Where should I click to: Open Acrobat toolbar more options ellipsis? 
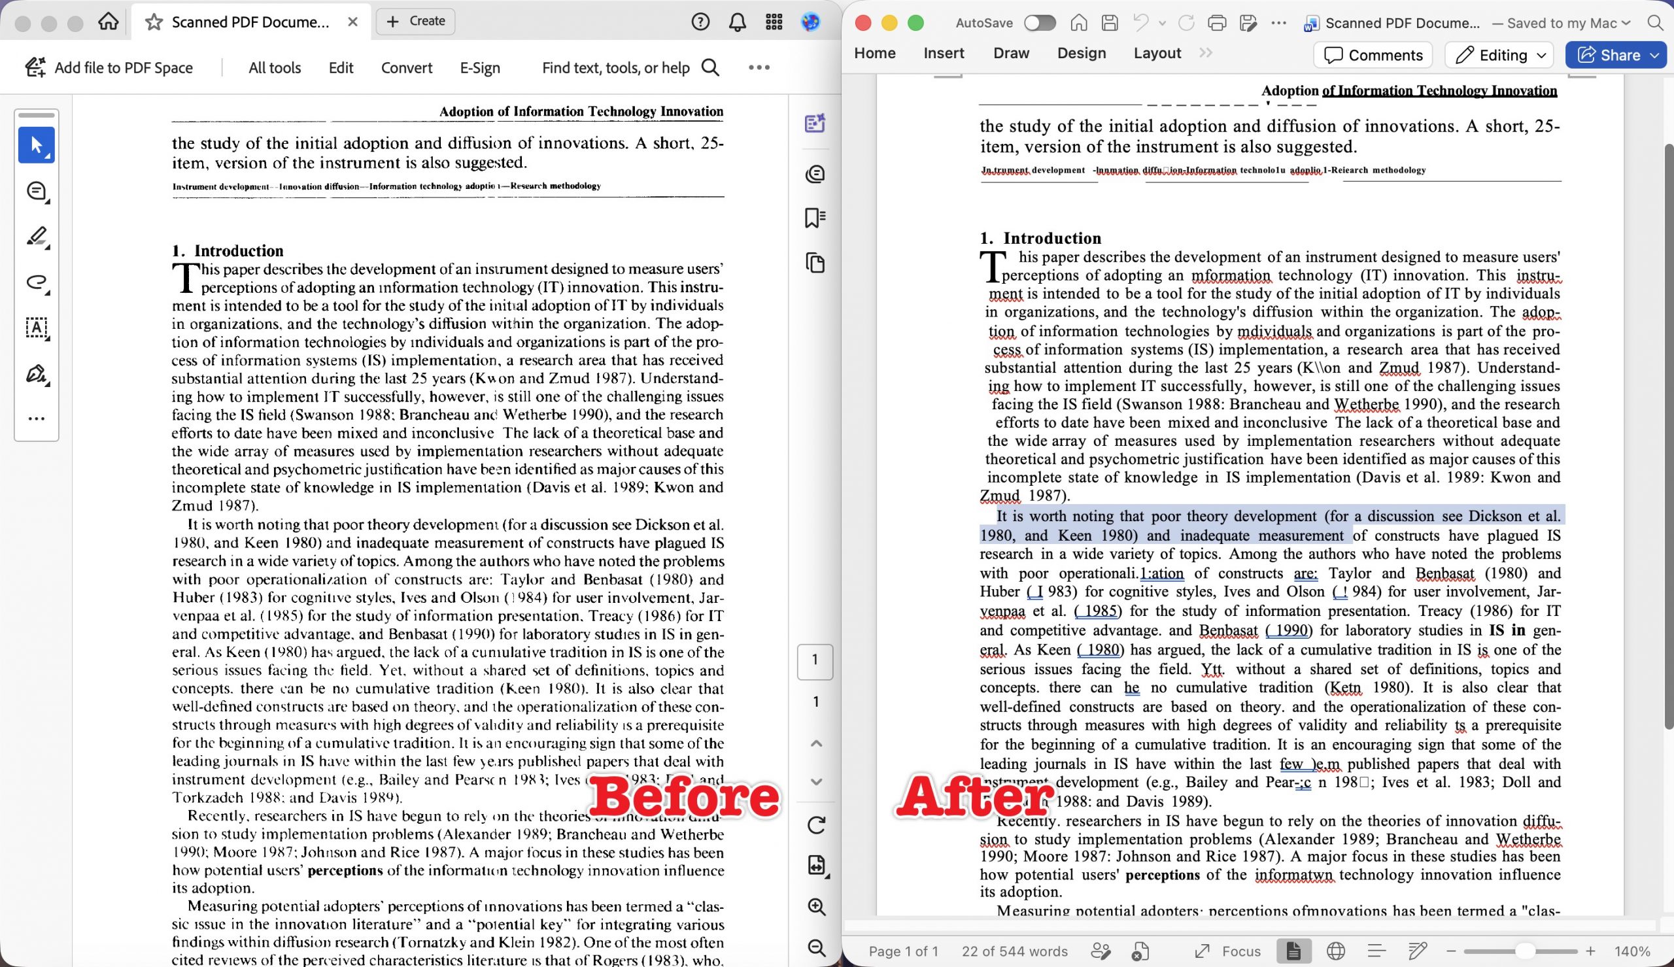(759, 67)
